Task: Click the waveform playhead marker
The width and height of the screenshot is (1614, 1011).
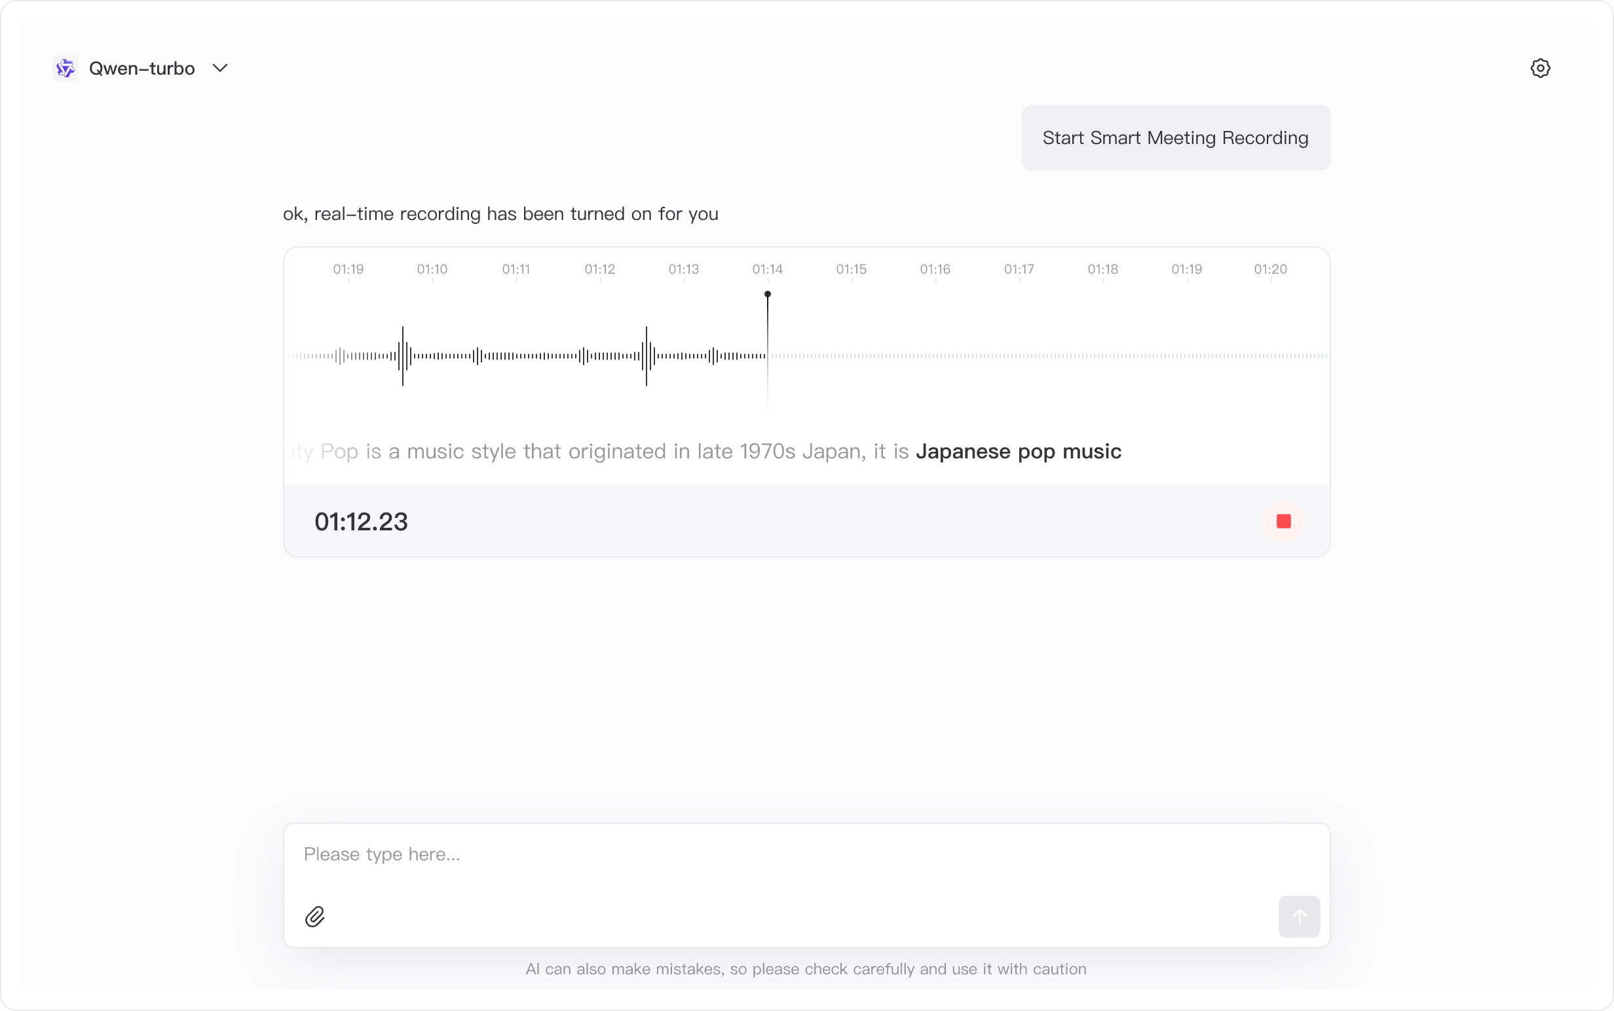Action: coord(767,294)
